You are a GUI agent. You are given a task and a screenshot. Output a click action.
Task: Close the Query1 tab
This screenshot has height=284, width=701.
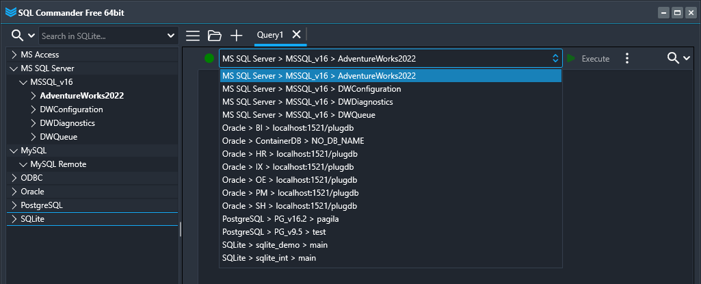click(296, 34)
